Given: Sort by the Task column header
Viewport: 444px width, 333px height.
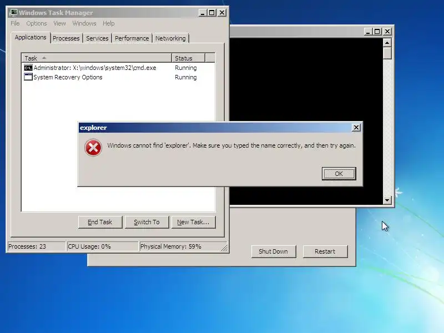Looking at the screenshot, I should pos(97,58).
